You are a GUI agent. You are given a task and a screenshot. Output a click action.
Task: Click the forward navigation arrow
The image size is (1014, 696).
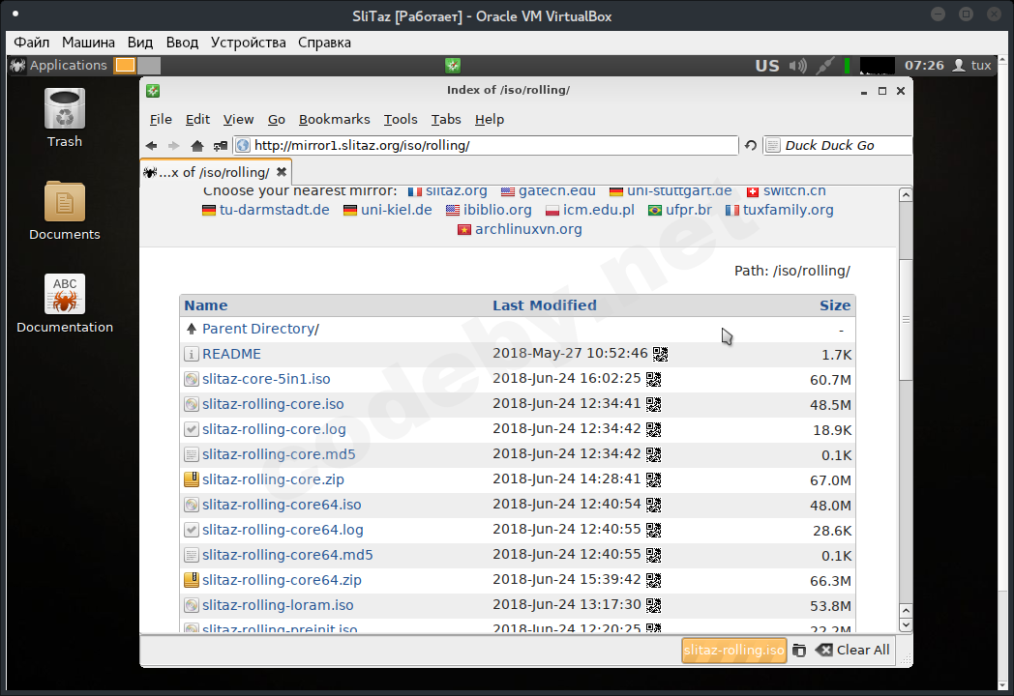coord(173,145)
